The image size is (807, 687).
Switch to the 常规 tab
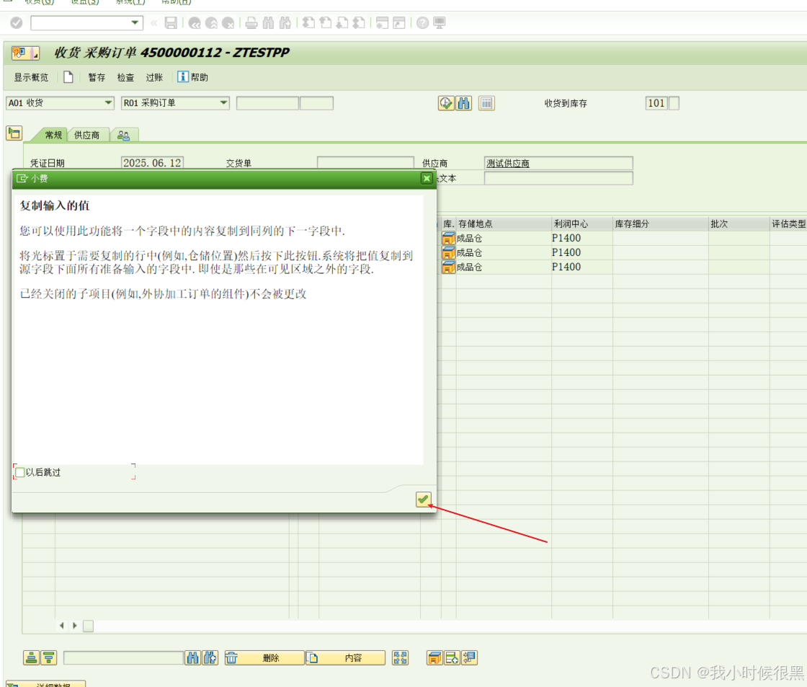pyautogui.click(x=53, y=135)
